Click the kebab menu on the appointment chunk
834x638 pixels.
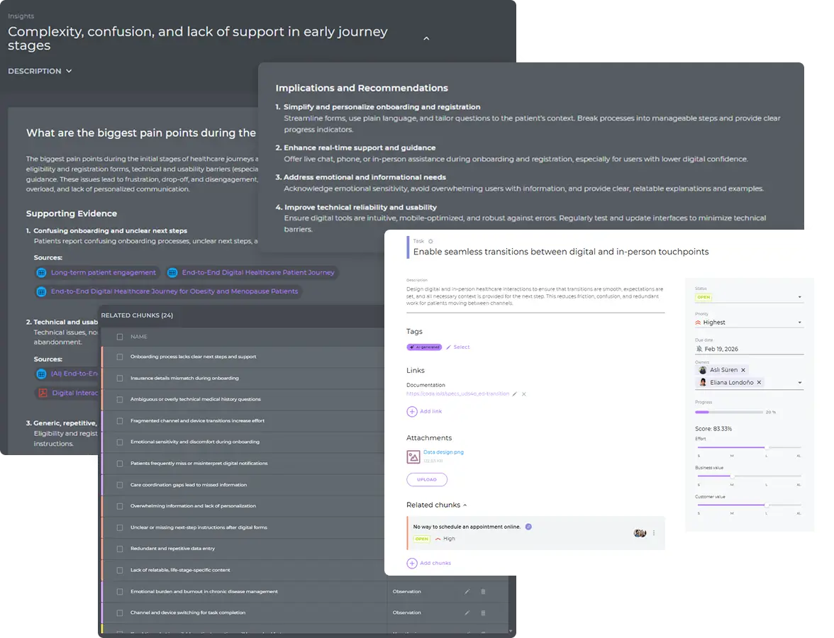pyautogui.click(x=654, y=533)
